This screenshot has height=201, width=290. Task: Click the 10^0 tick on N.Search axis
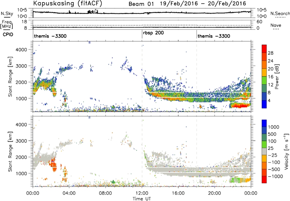coord(261,16)
